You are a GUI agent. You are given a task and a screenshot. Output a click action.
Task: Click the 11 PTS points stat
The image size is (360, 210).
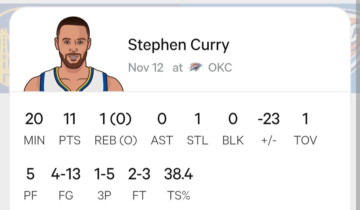70,119
